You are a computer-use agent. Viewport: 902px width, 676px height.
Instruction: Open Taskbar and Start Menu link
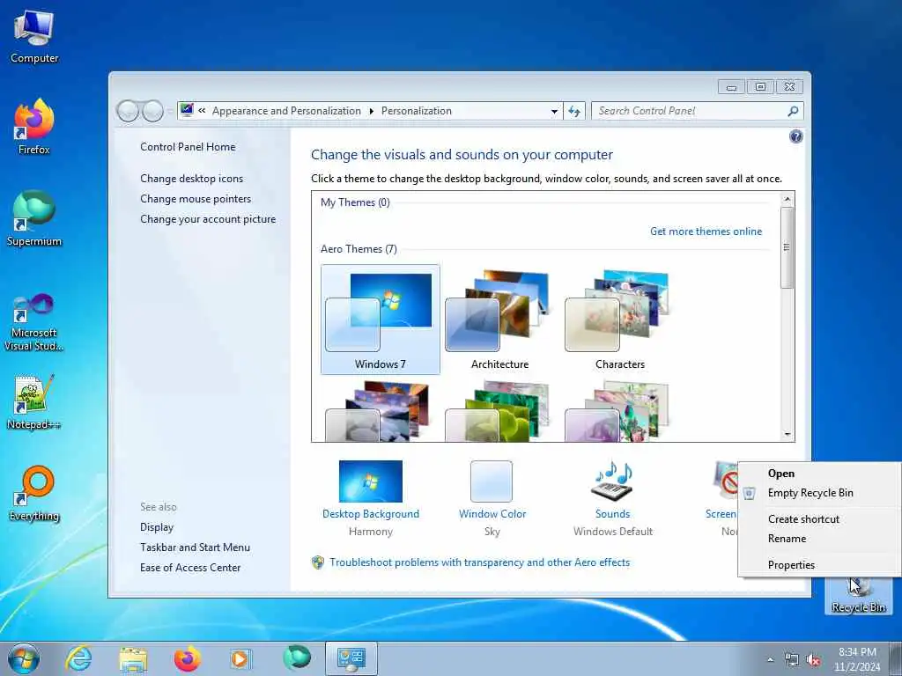(195, 547)
